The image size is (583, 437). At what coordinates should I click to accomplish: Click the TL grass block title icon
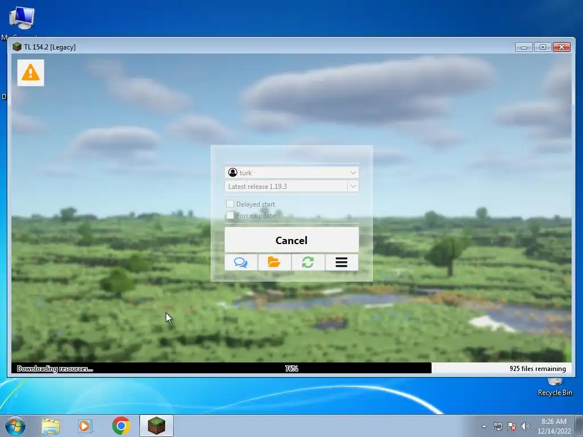click(17, 47)
